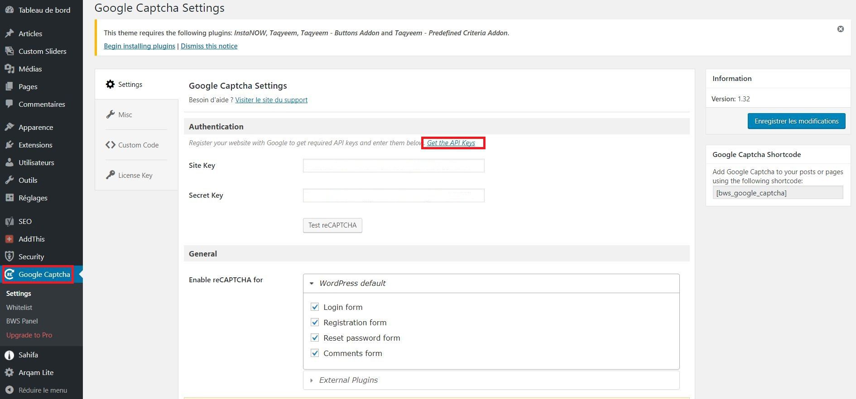Screen dimensions: 856x399
Task: Click the Réglages sliders icon
Action: (9, 198)
